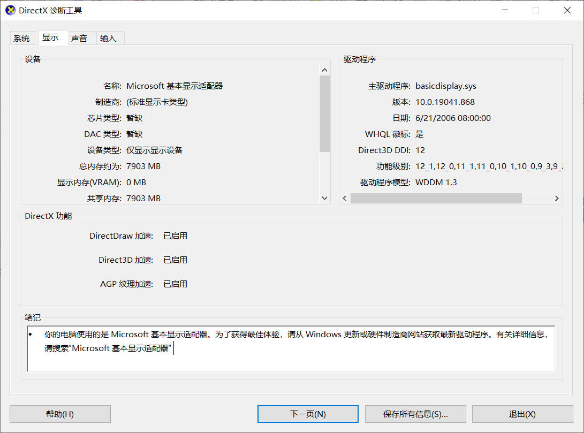The image size is (584, 433).
Task: Click the 退出(X) button
Action: 522,414
